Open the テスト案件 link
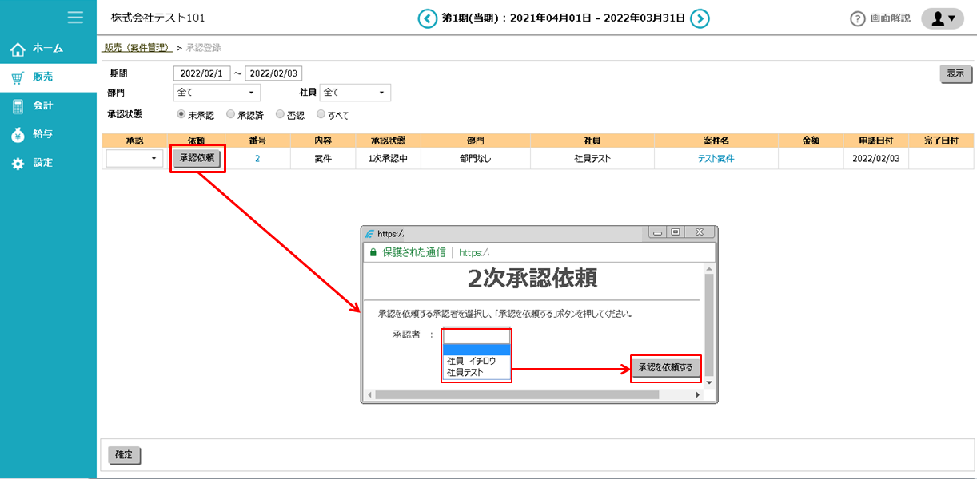The image size is (977, 479). pyautogui.click(x=716, y=159)
